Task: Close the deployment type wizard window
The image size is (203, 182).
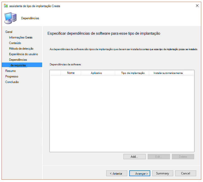Action: pyautogui.click(x=197, y=6)
